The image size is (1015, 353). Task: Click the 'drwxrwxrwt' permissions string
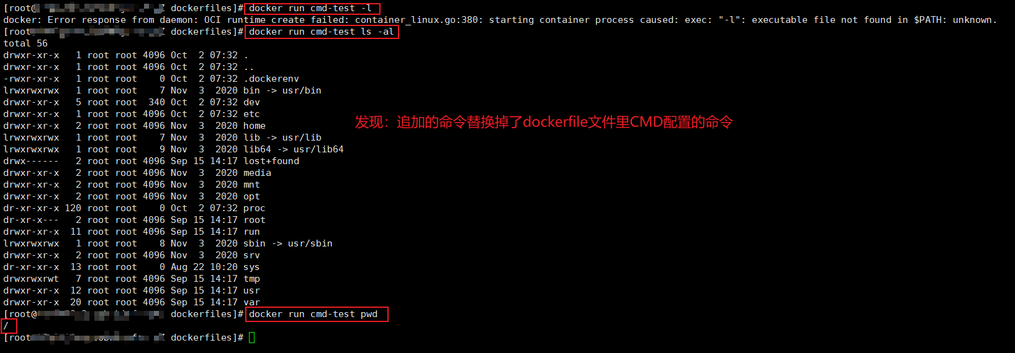[x=31, y=279]
